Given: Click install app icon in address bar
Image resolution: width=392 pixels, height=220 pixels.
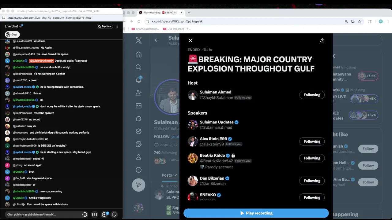Looking at the screenshot, I should pos(353,21).
